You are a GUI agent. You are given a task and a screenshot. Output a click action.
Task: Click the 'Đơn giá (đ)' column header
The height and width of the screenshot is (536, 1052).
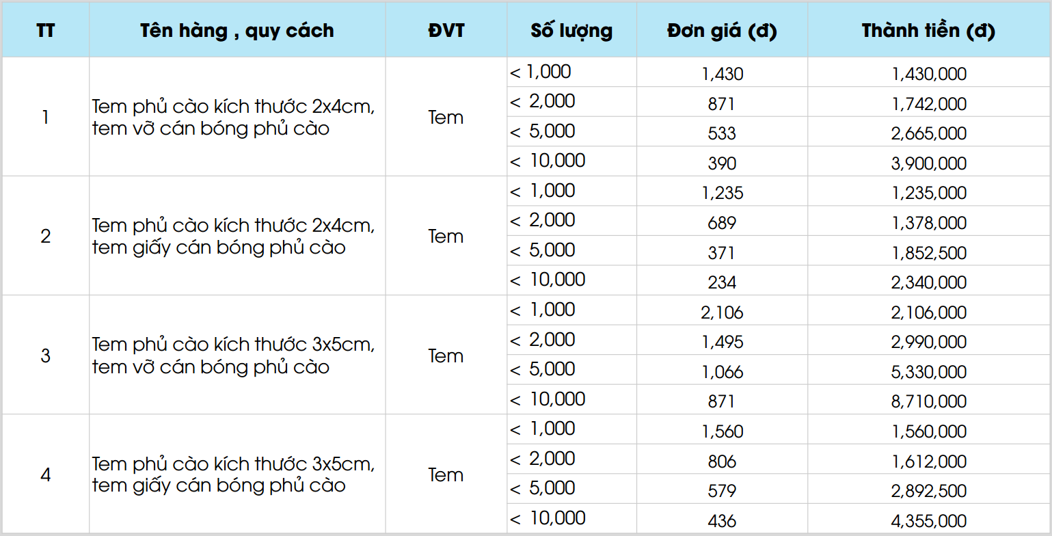pyautogui.click(x=722, y=30)
